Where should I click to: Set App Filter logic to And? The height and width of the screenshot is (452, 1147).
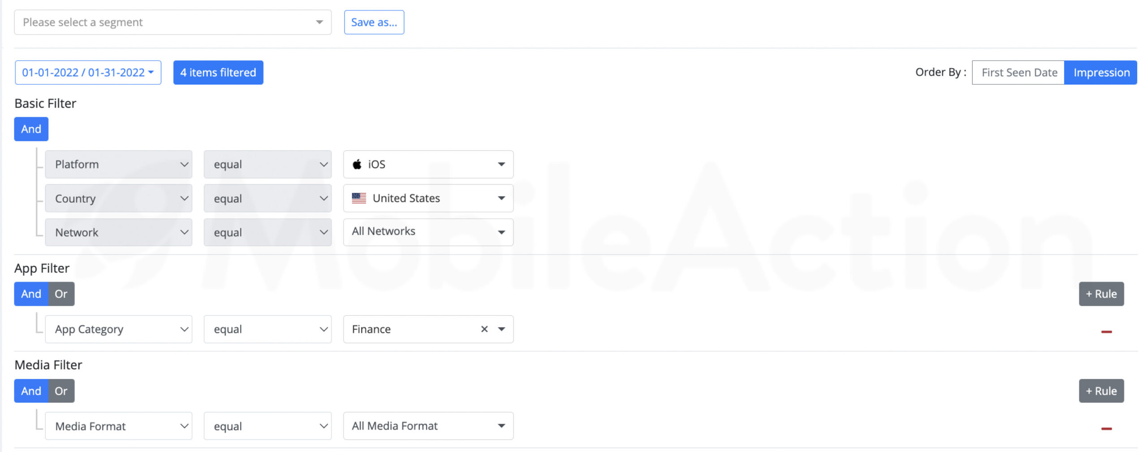(x=31, y=294)
